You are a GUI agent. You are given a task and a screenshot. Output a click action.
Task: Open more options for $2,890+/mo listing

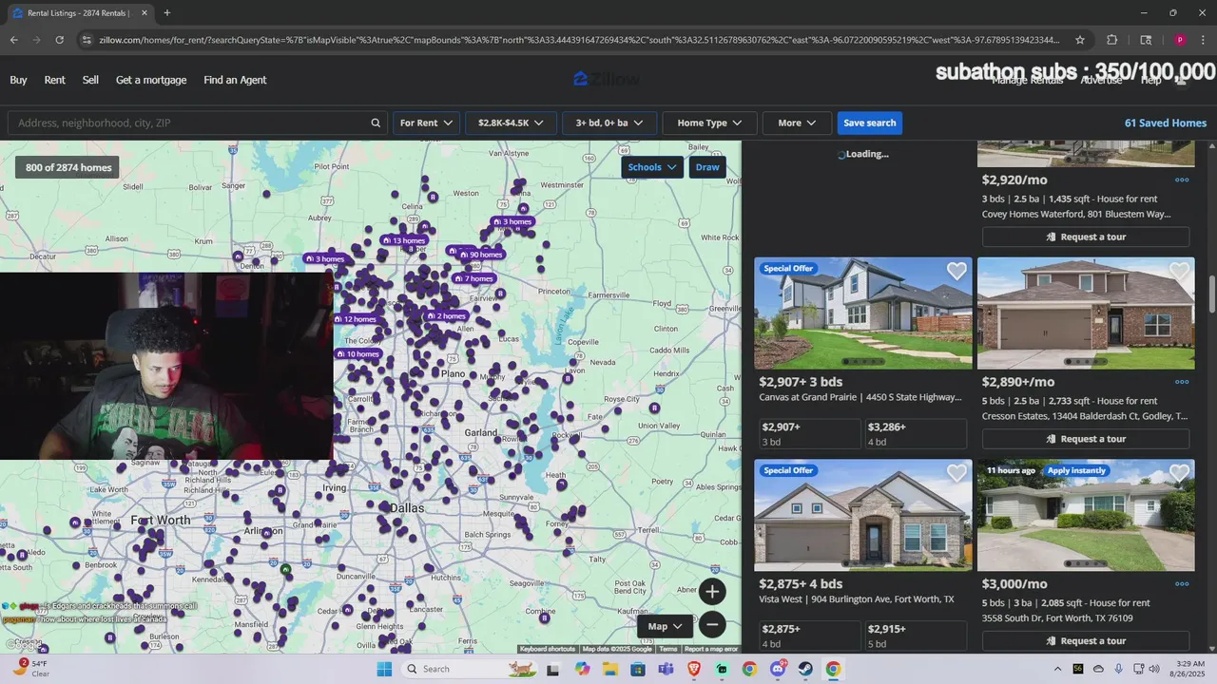1182,382
